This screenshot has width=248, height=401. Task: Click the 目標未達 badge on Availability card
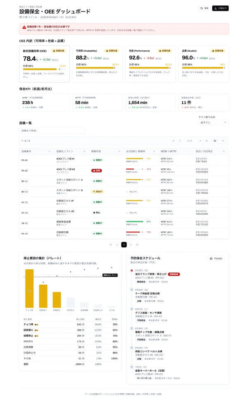[112, 51]
